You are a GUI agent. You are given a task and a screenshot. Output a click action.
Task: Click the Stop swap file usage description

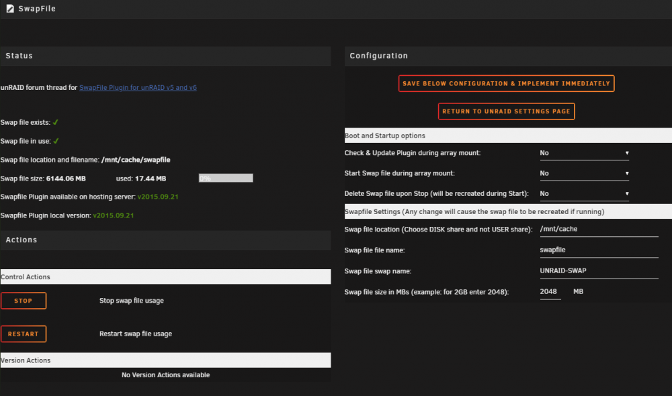(132, 301)
